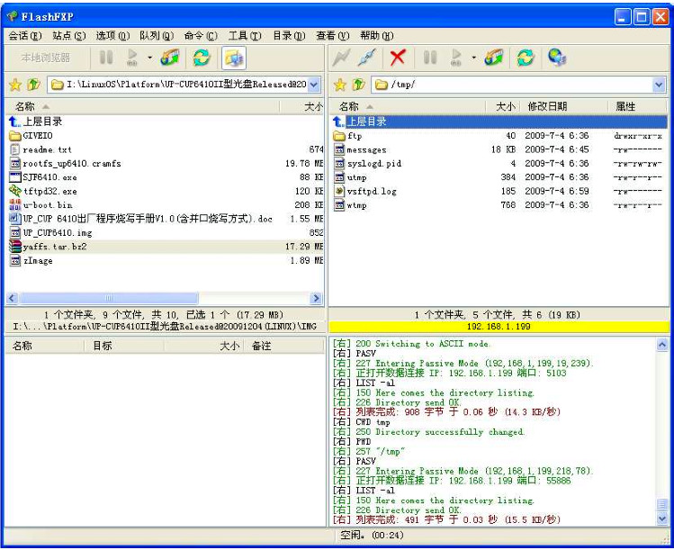The width and height of the screenshot is (674, 550).
Task: Open the 查看(V) menu
Action: coord(333,36)
